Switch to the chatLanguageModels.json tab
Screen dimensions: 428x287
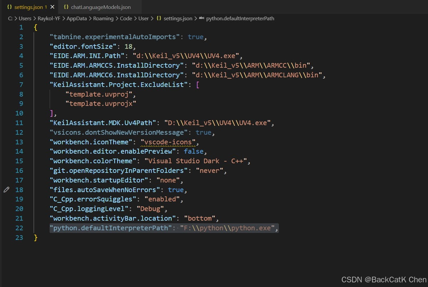pyautogui.click(x=100, y=7)
